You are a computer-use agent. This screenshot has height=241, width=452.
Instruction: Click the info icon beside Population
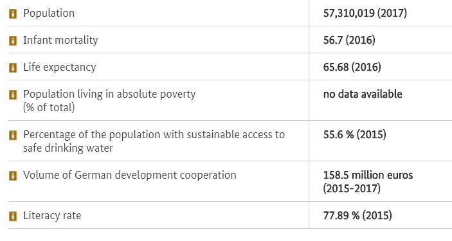[13, 13]
